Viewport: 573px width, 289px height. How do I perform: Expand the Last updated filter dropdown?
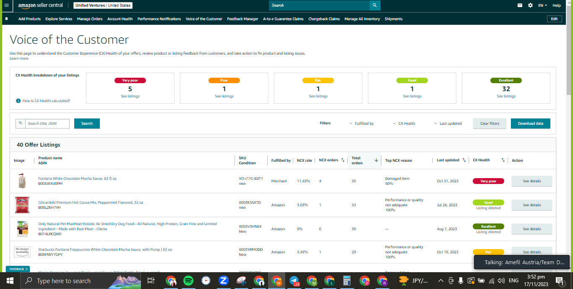point(448,123)
